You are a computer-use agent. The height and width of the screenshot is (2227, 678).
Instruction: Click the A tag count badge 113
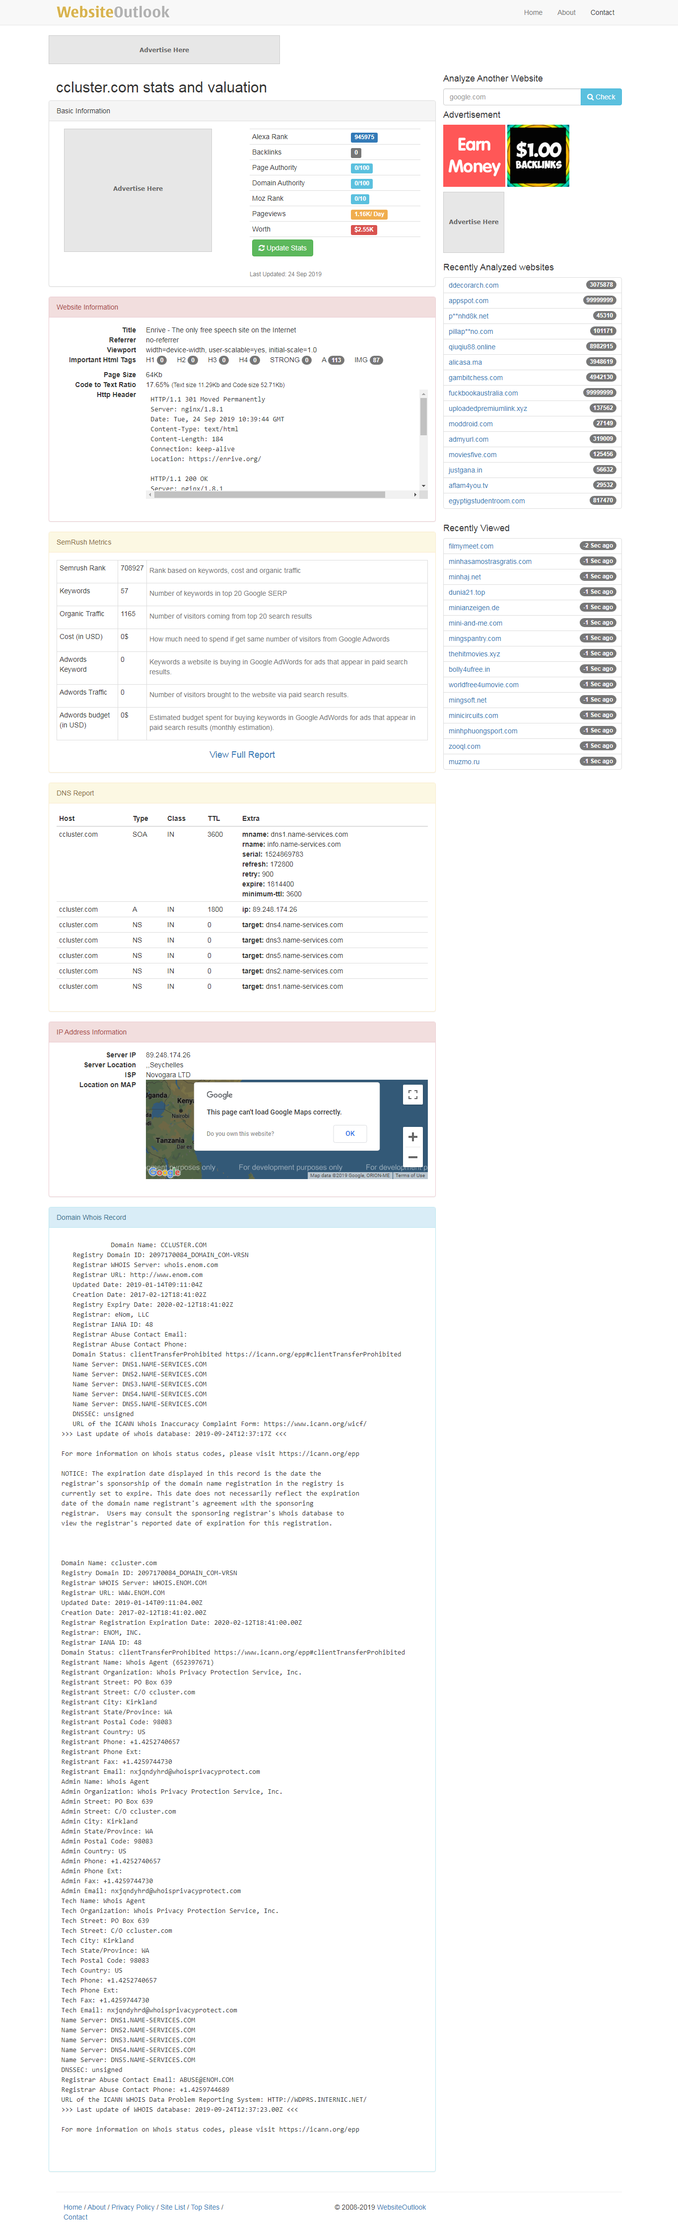[337, 361]
